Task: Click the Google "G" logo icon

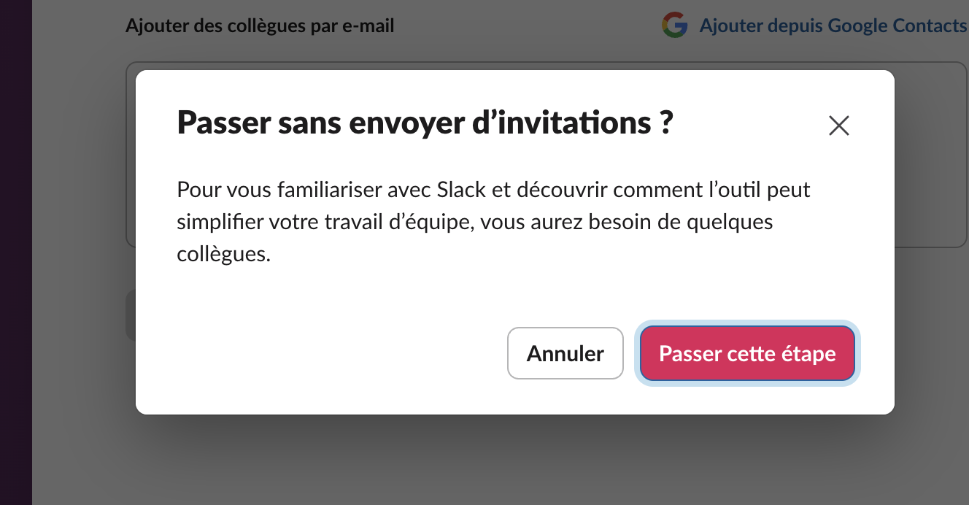Action: coord(674,26)
